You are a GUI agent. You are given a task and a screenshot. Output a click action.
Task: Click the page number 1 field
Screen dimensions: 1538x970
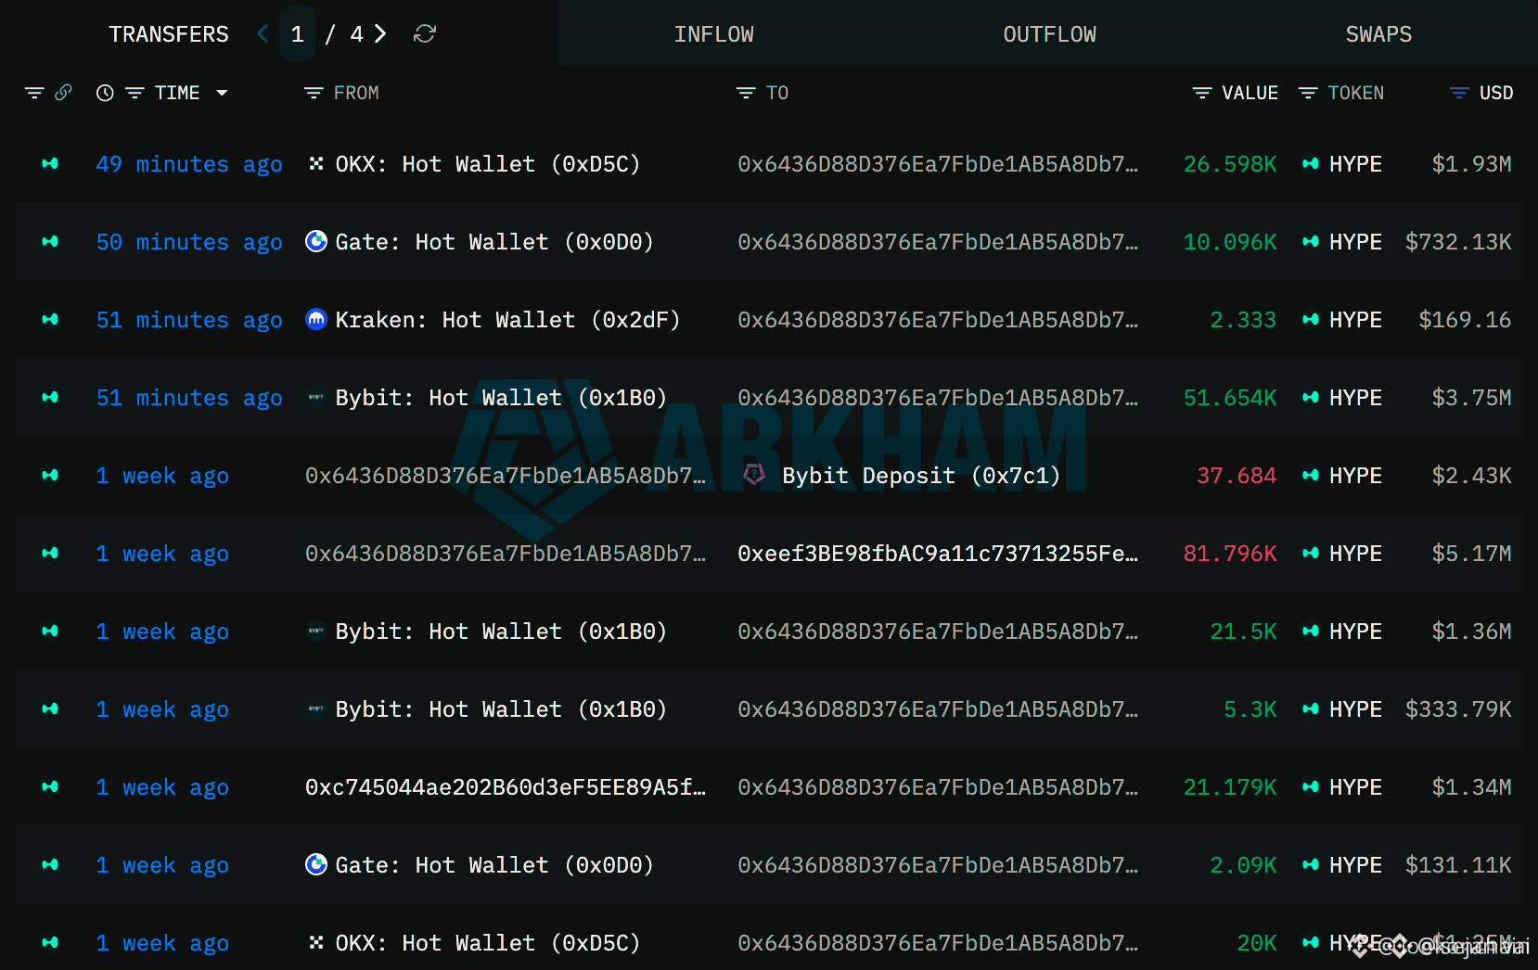[x=298, y=34]
